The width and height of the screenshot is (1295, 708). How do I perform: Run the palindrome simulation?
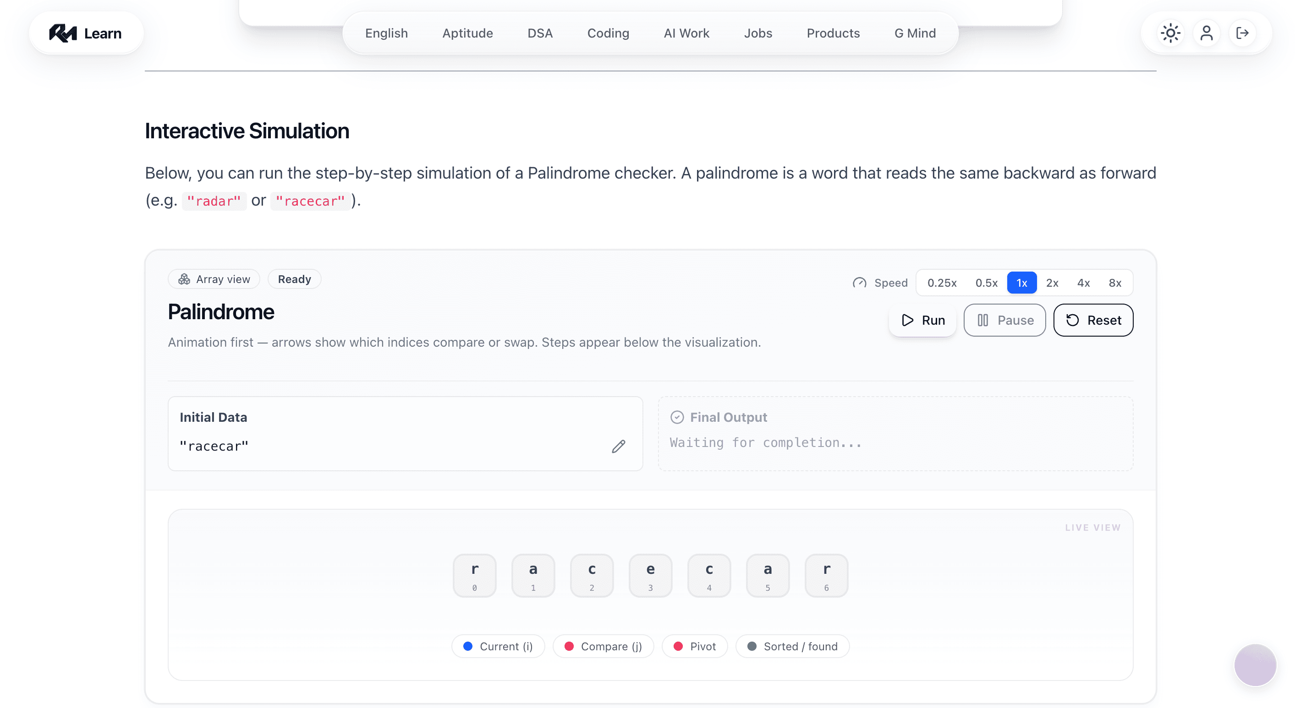tap(922, 320)
